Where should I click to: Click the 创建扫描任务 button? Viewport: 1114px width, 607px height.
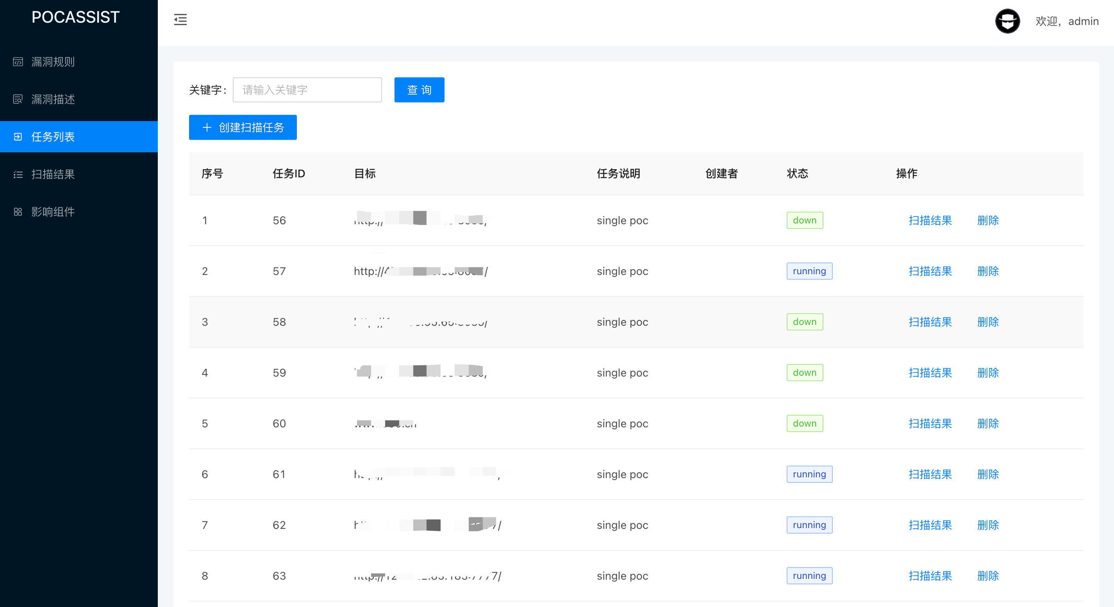[243, 128]
